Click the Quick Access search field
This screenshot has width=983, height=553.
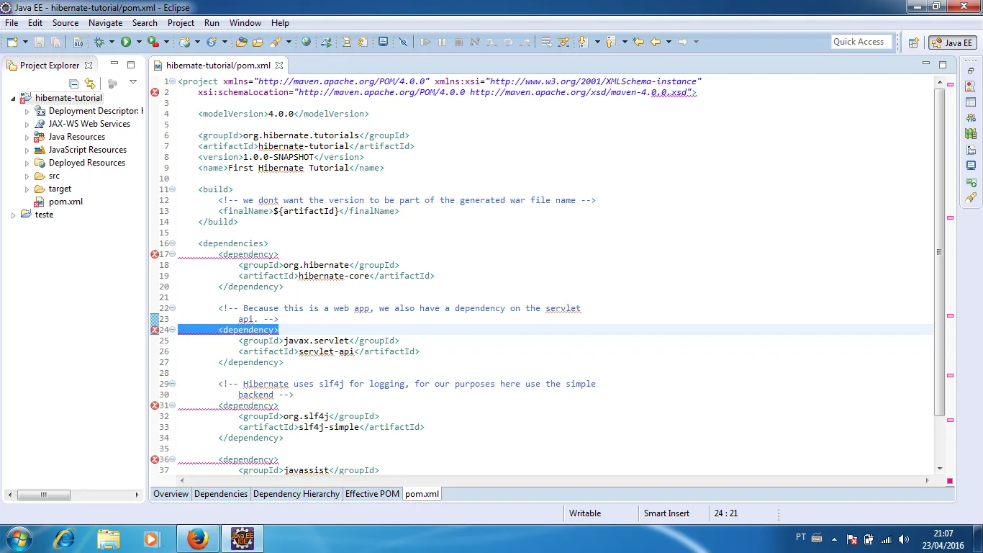click(x=861, y=42)
